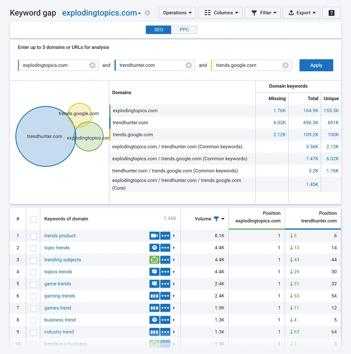Open the Operations dropdown
Screen dimensions: 351x354
pos(177,13)
